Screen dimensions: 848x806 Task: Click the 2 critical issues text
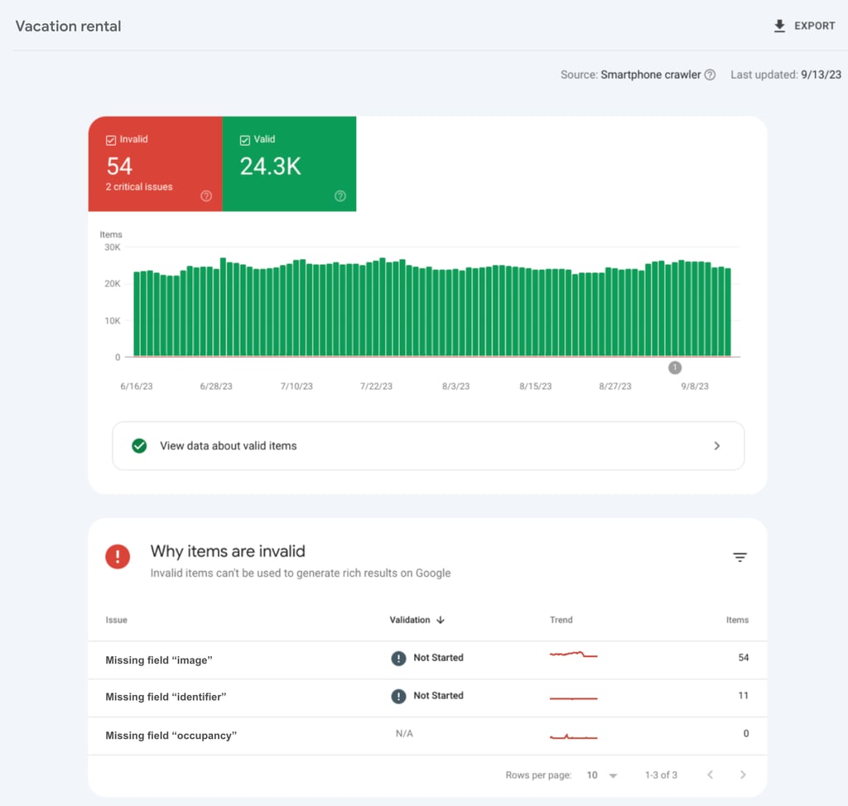coord(139,186)
